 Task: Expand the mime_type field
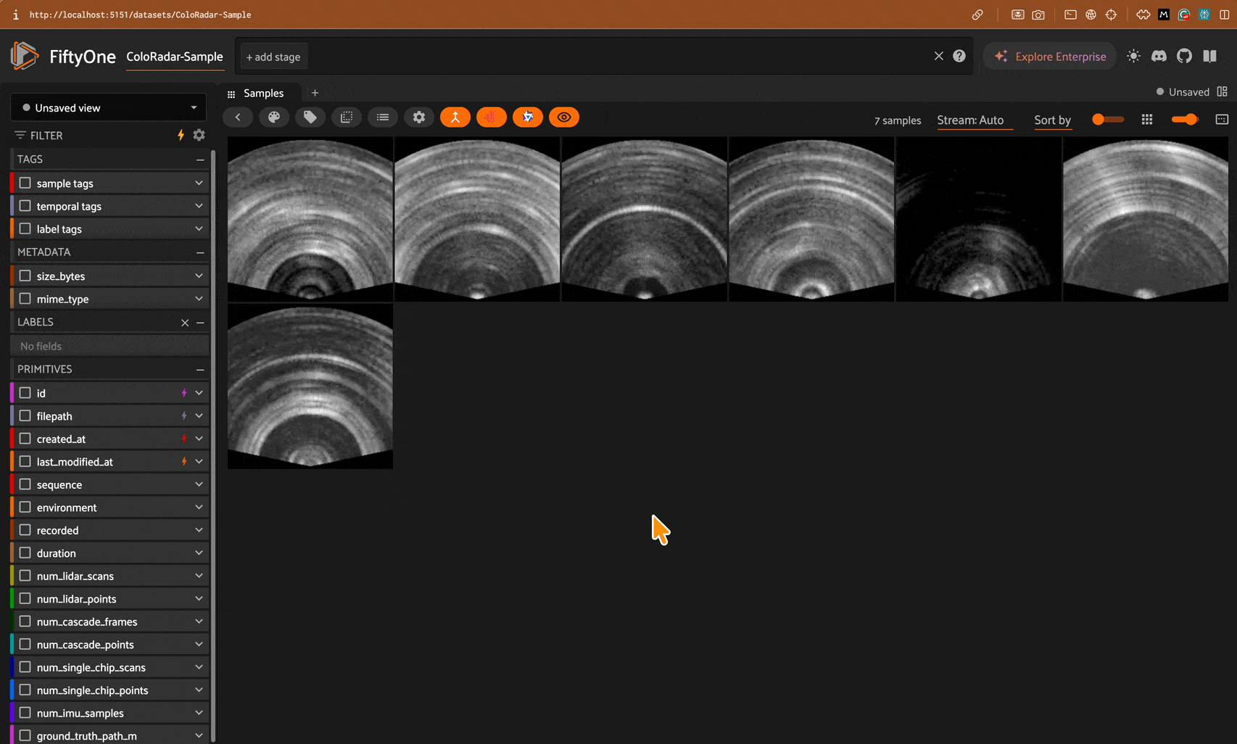click(x=199, y=298)
